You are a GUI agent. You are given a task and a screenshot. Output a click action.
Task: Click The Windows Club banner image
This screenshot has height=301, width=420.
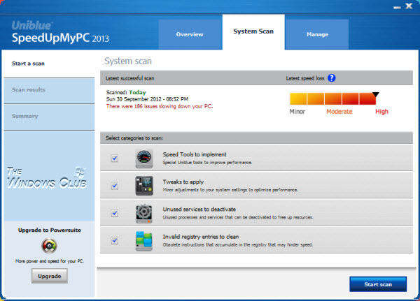click(x=47, y=176)
